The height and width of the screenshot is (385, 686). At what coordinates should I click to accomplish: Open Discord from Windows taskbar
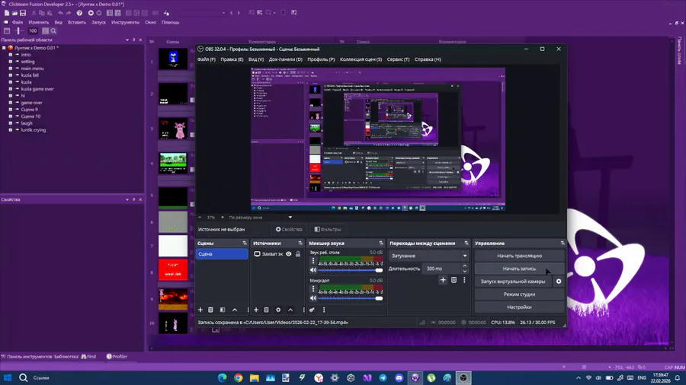coord(399,378)
